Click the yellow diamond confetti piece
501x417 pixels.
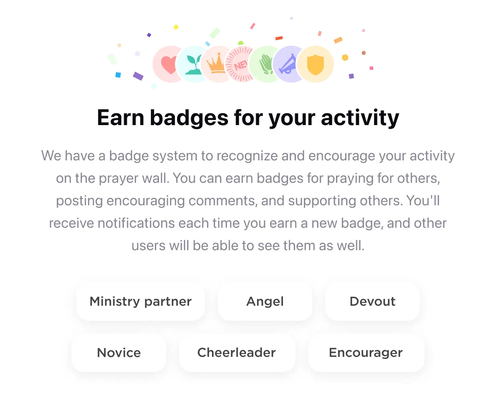click(x=176, y=27)
